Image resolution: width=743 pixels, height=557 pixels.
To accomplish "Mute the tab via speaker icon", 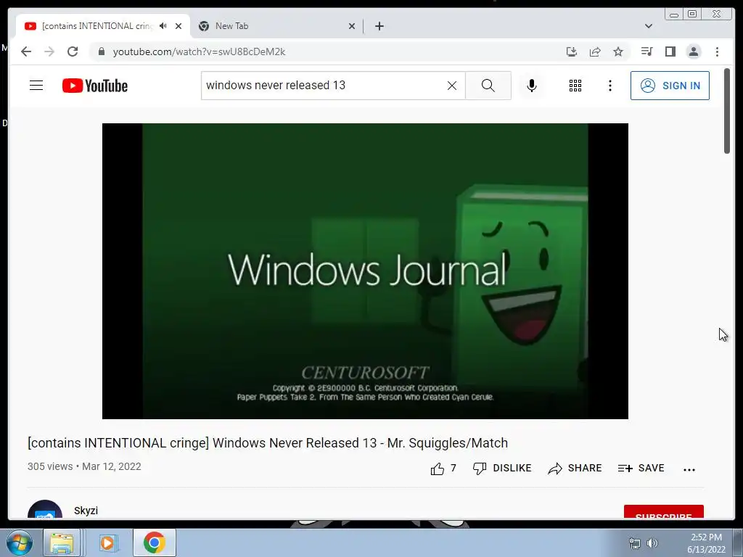I will coord(163,26).
